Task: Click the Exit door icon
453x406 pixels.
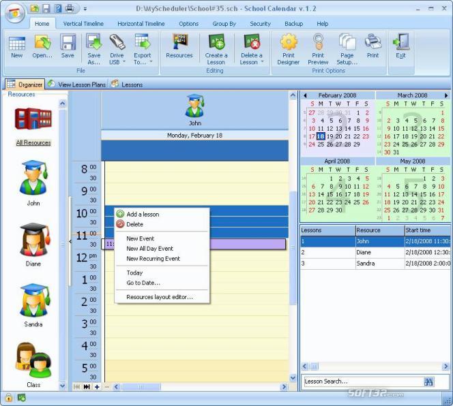Action: tap(400, 42)
